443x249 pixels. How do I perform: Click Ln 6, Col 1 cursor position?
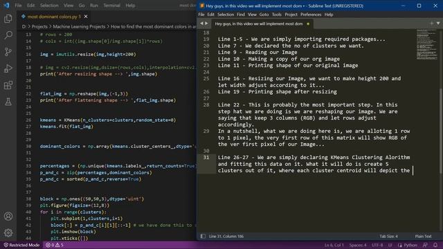pyautogui.click(x=334, y=245)
